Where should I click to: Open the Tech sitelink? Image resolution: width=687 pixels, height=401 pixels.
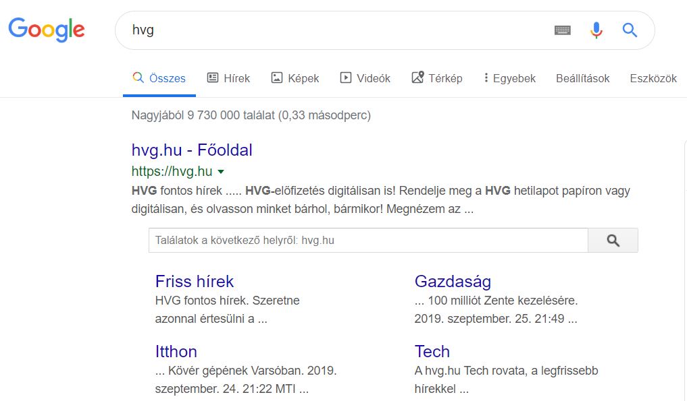(x=432, y=352)
